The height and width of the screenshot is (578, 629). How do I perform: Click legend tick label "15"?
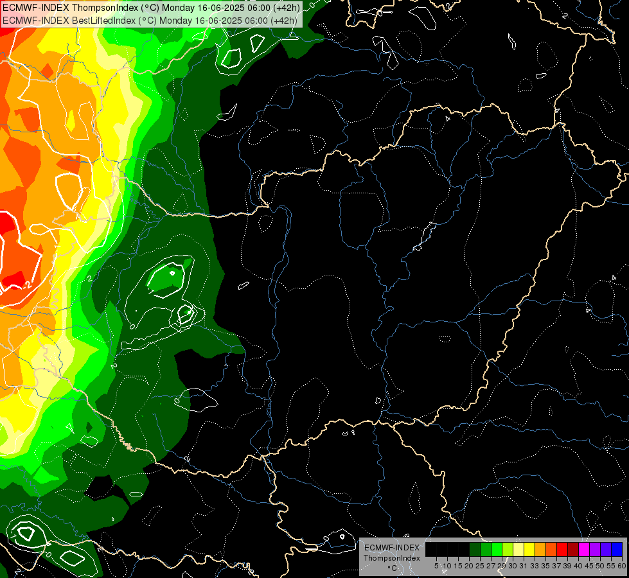click(x=458, y=566)
